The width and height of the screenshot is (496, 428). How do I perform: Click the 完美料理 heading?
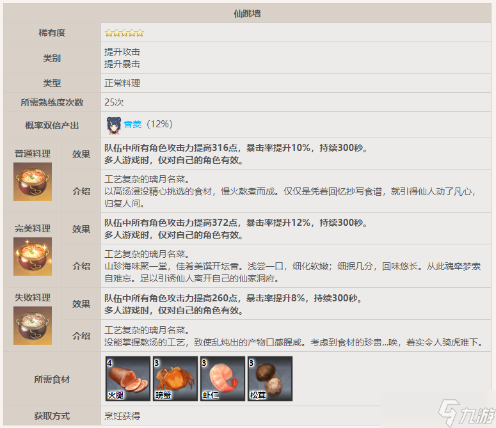pos(33,228)
